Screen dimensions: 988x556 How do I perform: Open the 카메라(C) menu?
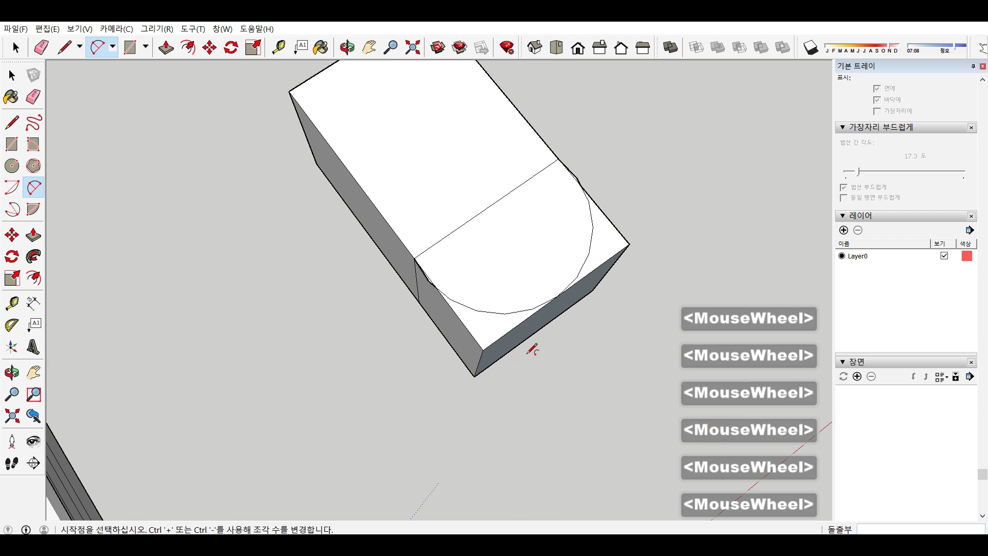click(x=116, y=29)
